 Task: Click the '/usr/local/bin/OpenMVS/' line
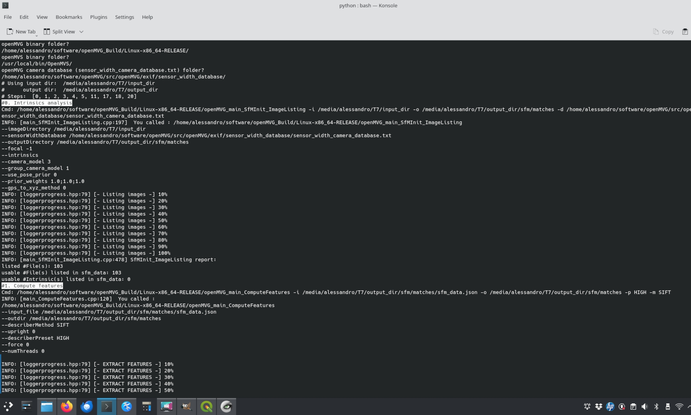tap(37, 64)
